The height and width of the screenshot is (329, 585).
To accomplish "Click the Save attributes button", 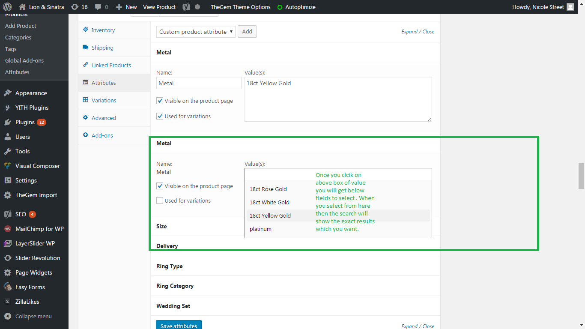I will [179, 326].
